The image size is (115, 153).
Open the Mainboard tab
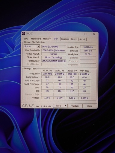coord(36,39)
